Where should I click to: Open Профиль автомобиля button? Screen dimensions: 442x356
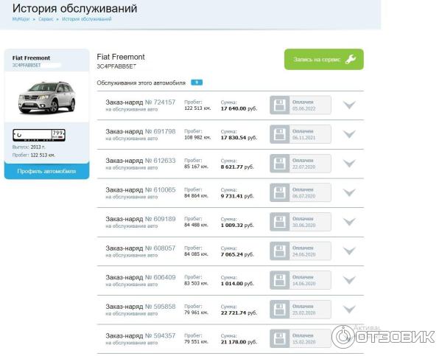click(46, 171)
